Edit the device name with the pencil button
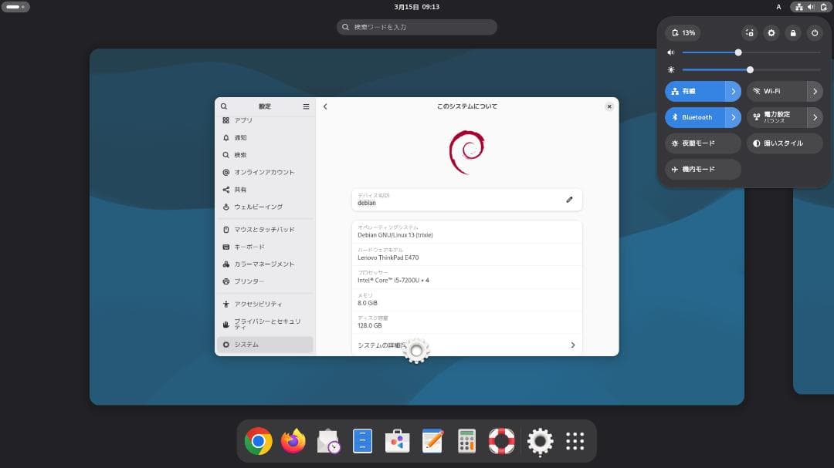 569,199
